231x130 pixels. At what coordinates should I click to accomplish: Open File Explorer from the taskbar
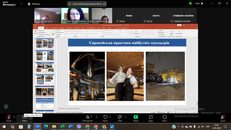(x=54, y=127)
